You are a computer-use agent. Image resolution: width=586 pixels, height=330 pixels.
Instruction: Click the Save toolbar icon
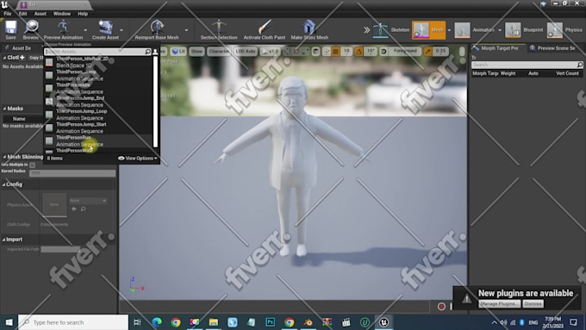(10, 30)
